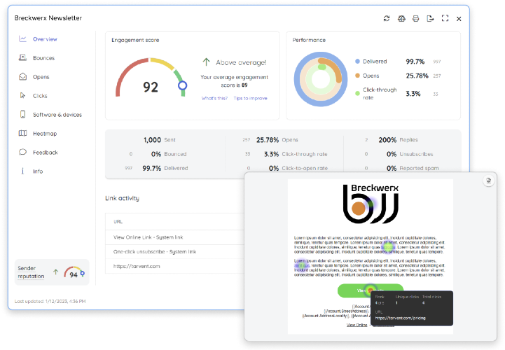Click the "0% Bounced" stat
Screen dimensions: 505x350
pyautogui.click(x=169, y=154)
